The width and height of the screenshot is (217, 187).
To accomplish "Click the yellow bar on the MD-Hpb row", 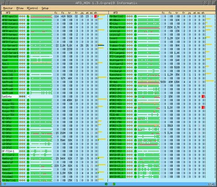I will click(210, 81).
